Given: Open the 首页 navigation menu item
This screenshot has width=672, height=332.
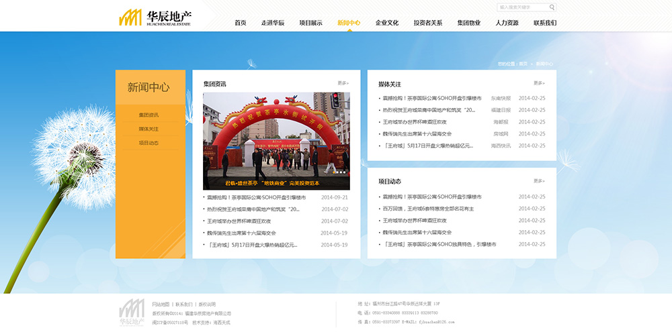Looking at the screenshot, I should pyautogui.click(x=241, y=23).
